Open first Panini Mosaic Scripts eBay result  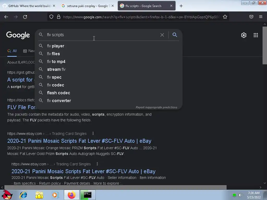(79, 141)
